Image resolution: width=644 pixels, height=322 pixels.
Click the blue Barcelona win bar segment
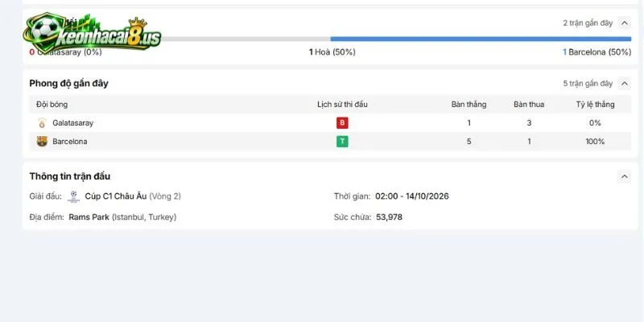[481, 39]
